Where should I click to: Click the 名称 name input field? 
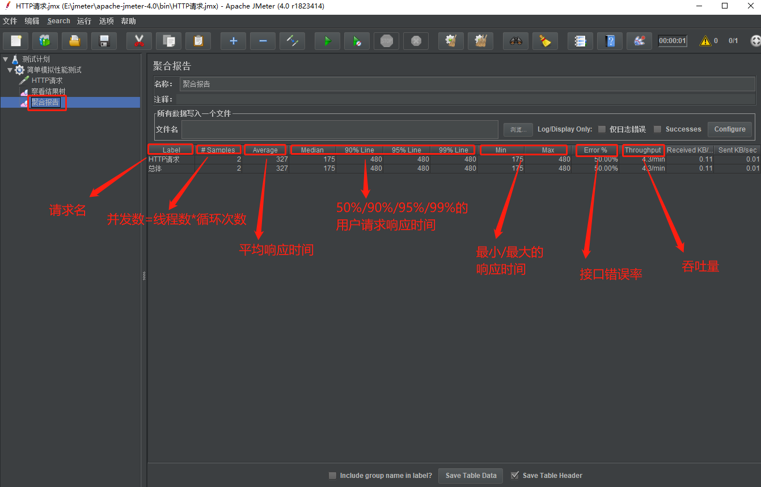point(467,84)
